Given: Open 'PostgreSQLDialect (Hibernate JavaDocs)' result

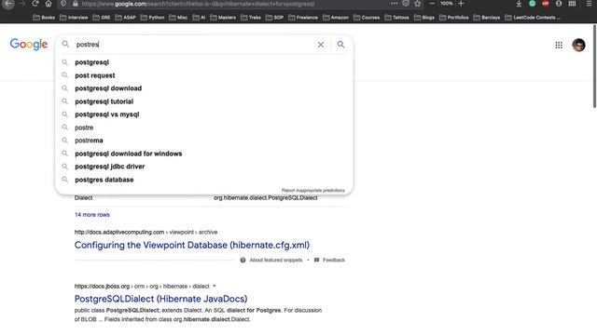Looking at the screenshot, I should point(160,299).
